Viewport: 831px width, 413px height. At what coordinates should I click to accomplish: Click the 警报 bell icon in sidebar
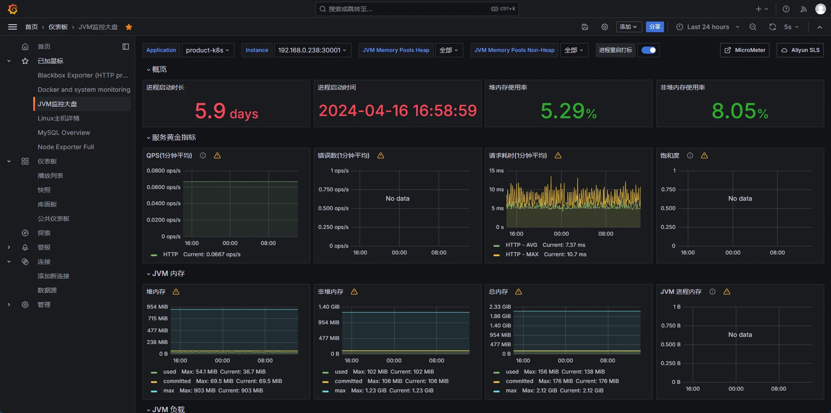pyautogui.click(x=25, y=247)
